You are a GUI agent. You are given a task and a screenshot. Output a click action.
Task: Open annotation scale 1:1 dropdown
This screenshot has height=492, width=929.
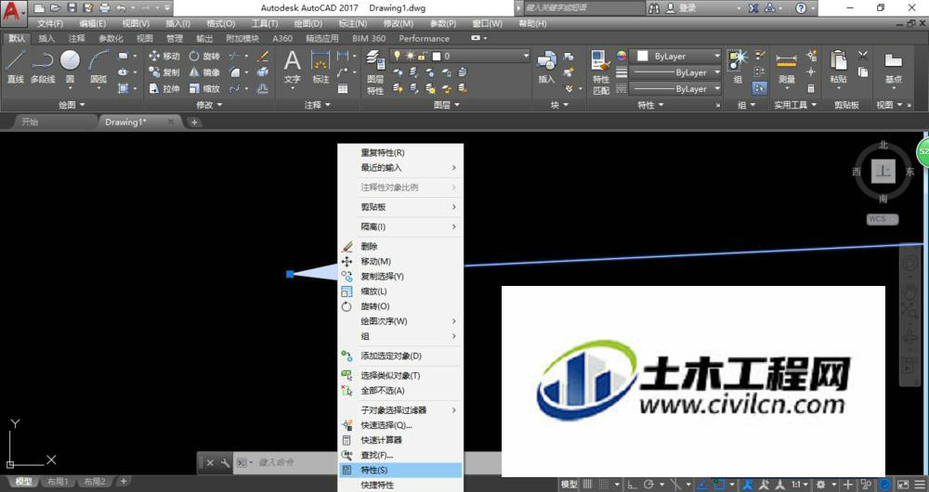pyautogui.click(x=801, y=485)
